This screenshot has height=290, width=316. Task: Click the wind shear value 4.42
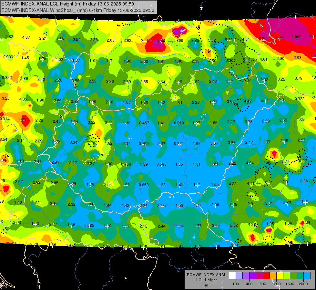248,101
